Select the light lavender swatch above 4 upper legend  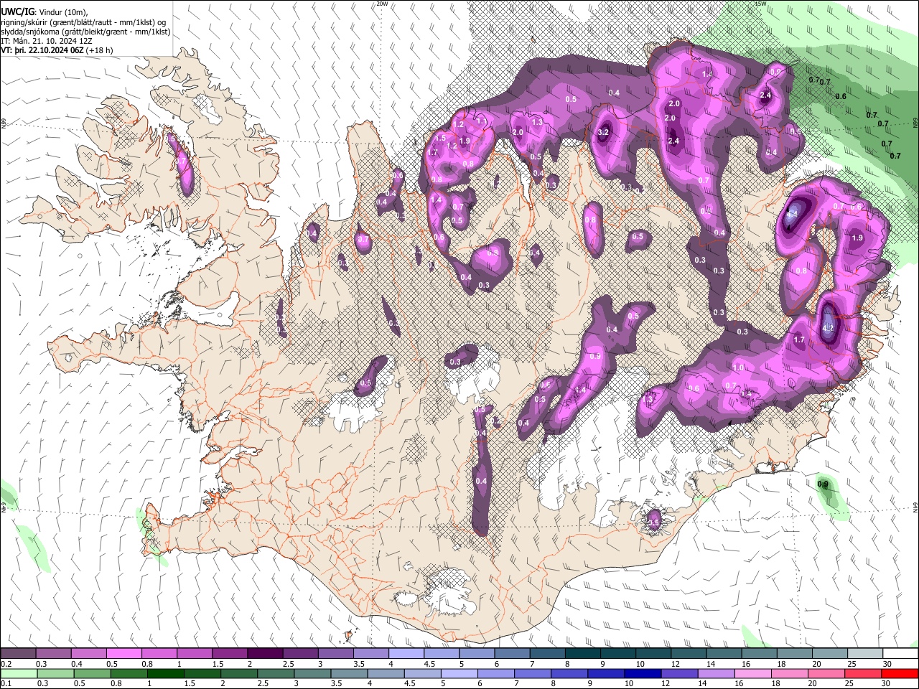pos(406,654)
